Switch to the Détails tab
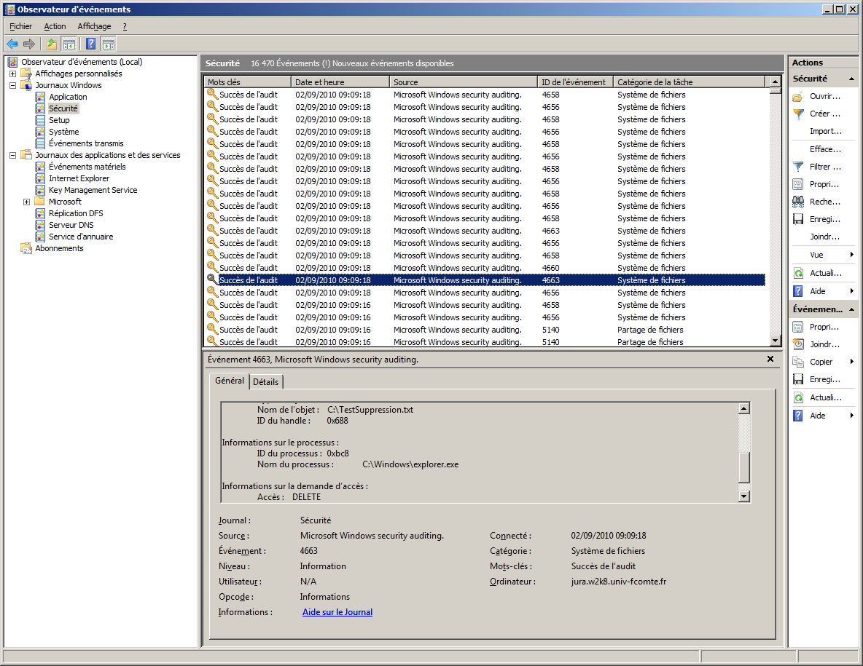863x666 pixels. [266, 382]
